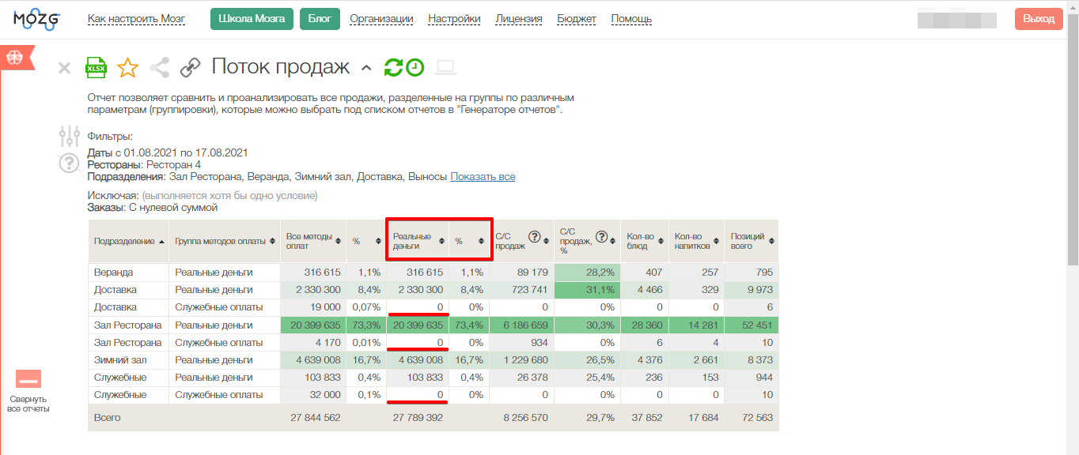
Task: Sort by the 'Кол-во напитков' column
Action: click(x=695, y=241)
